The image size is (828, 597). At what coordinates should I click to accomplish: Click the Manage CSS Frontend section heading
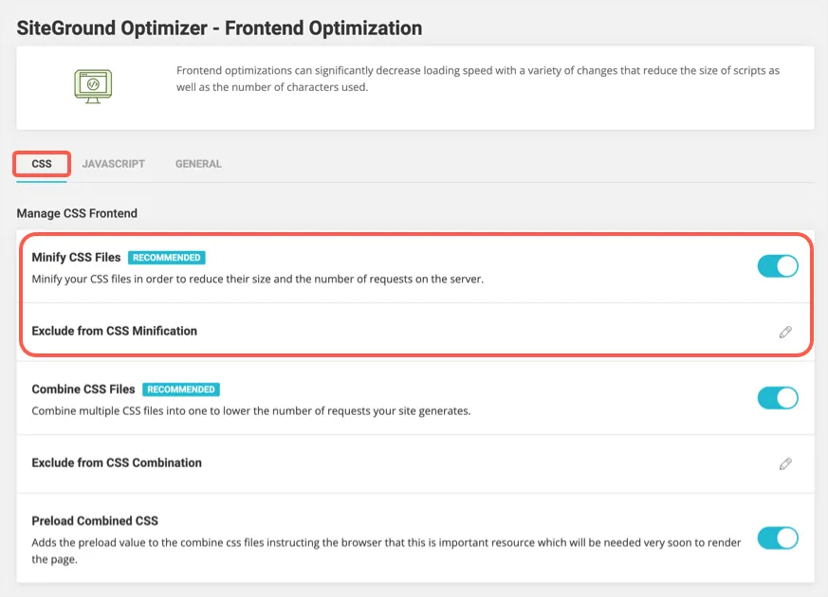[77, 213]
